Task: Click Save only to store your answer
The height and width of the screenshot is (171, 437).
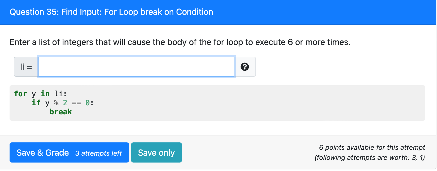Action: pyautogui.click(x=156, y=152)
